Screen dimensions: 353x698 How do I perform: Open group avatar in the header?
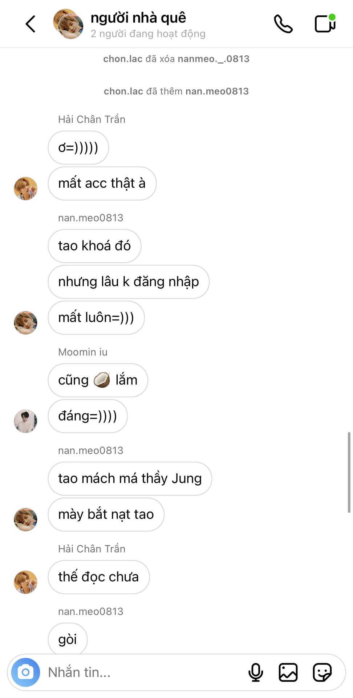(x=68, y=24)
